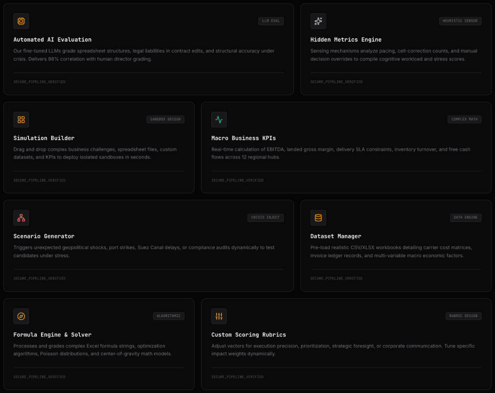Click the Formula Engine compass icon
495x393 pixels.
(x=21, y=316)
